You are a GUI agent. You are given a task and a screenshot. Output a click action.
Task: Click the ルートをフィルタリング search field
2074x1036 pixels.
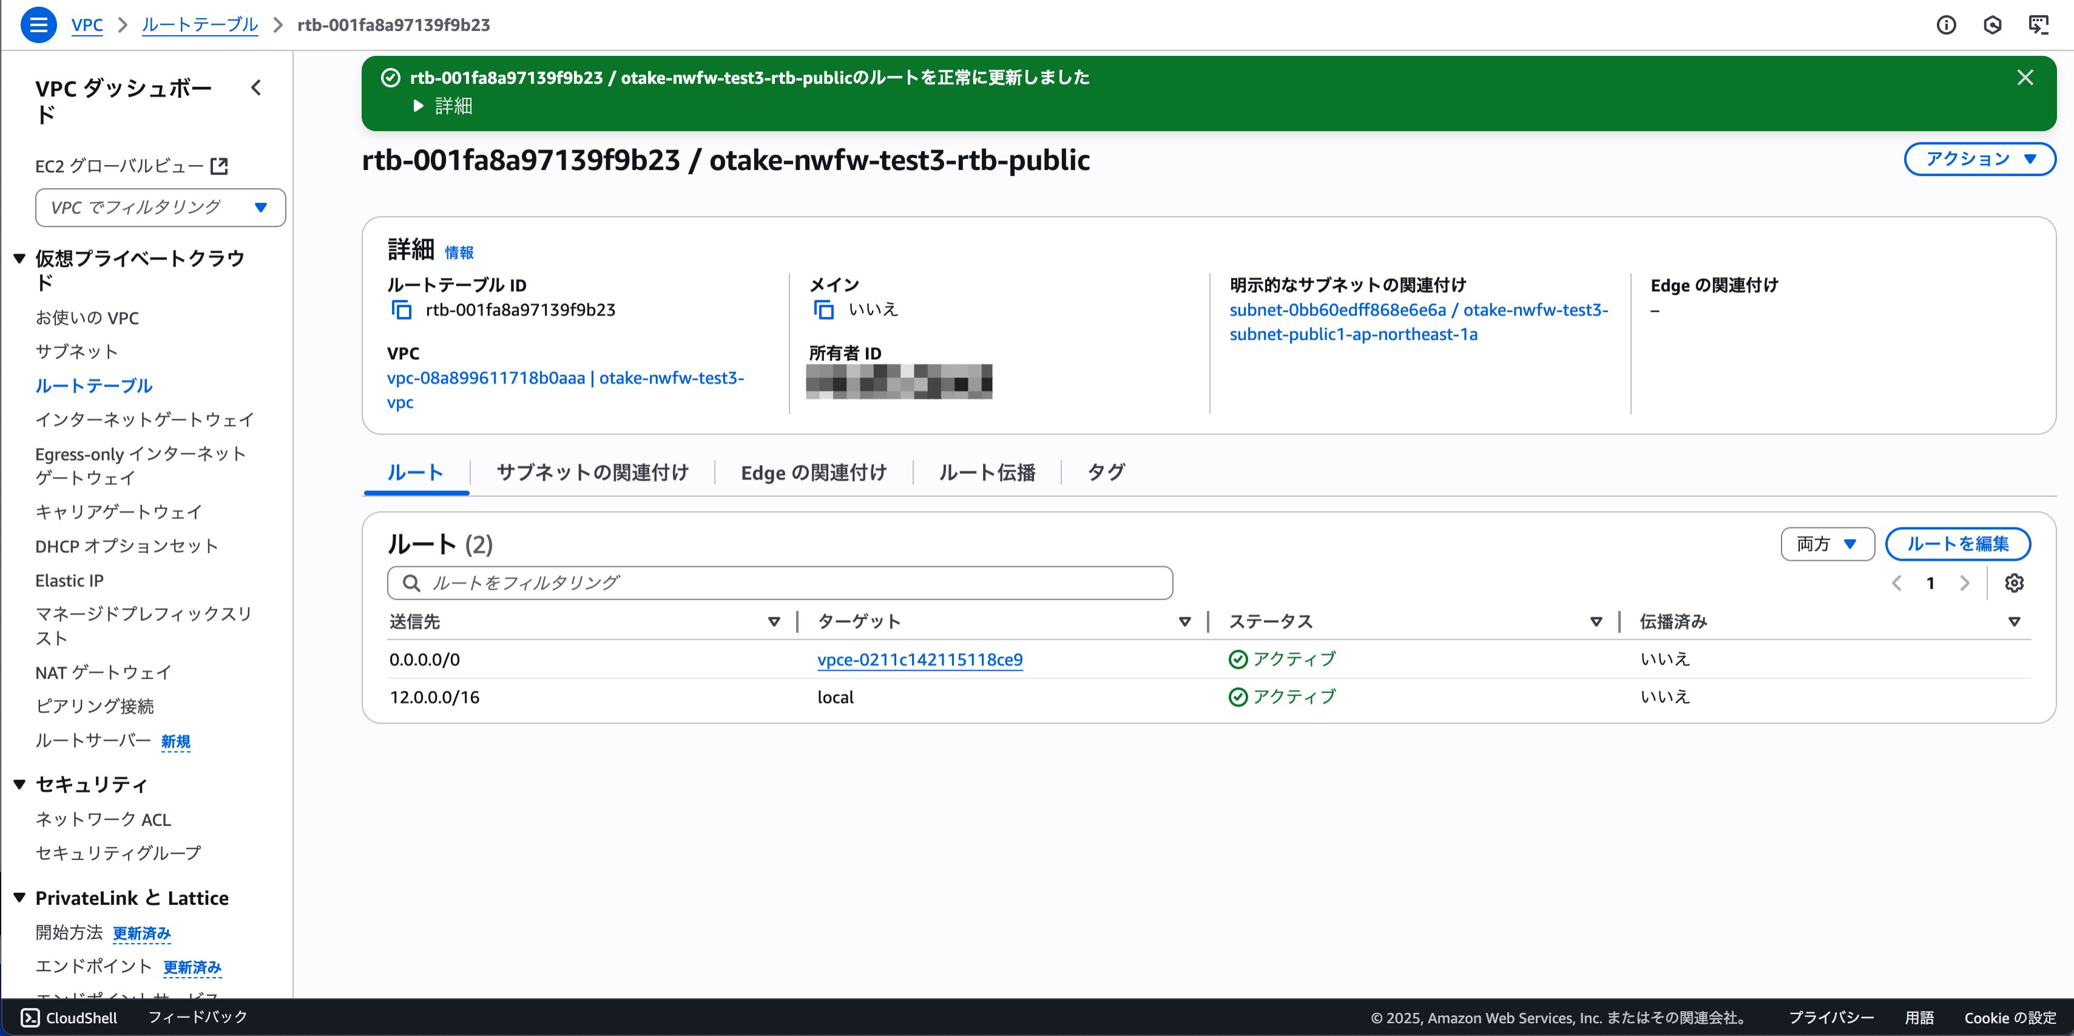(779, 583)
